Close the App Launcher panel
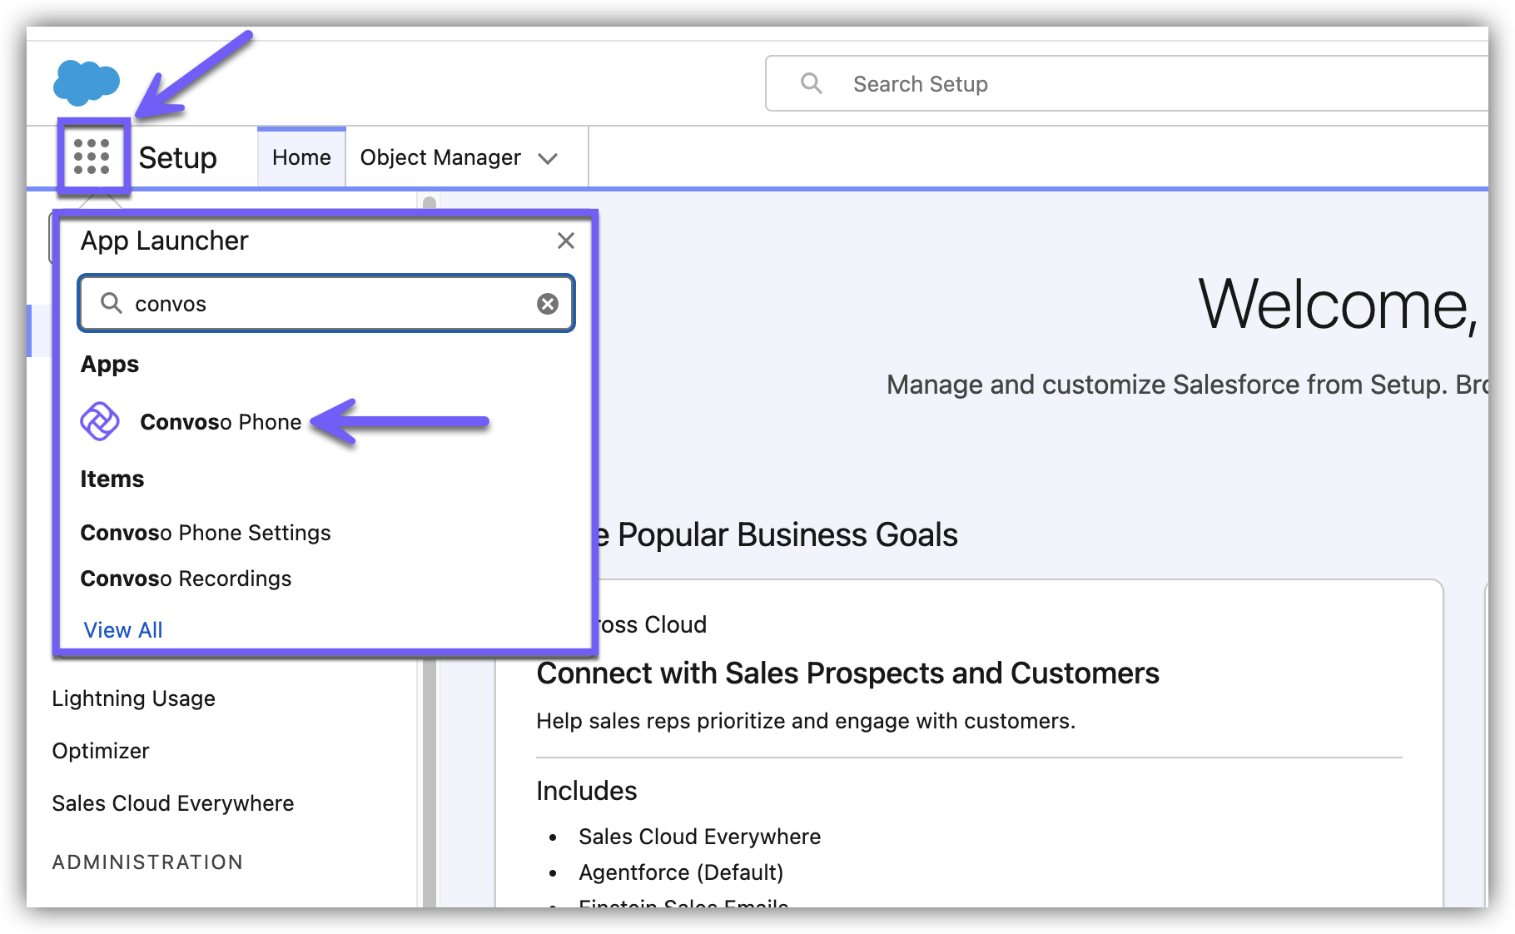The height and width of the screenshot is (934, 1515). point(566,241)
